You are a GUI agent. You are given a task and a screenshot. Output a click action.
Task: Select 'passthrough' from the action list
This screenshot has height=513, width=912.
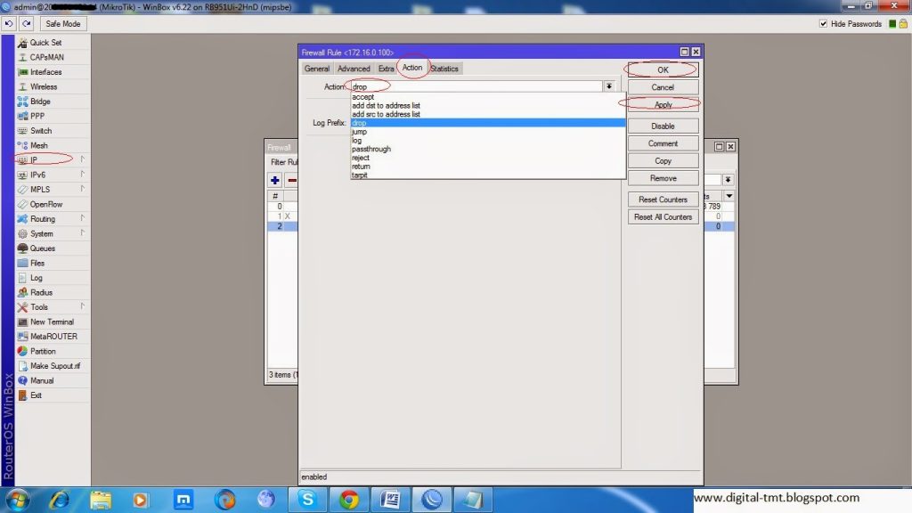click(487, 150)
